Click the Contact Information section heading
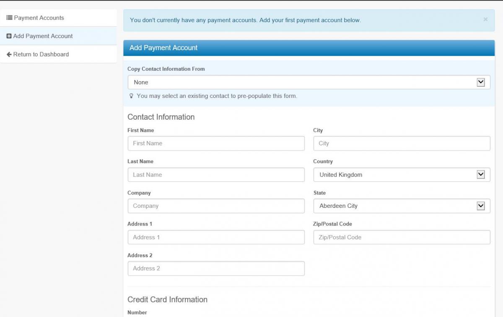The width and height of the screenshot is (503, 317). [x=161, y=117]
